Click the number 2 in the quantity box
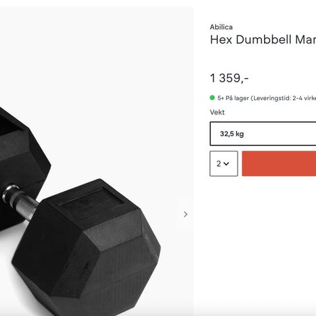The image size is (316, 316). [x=219, y=164]
